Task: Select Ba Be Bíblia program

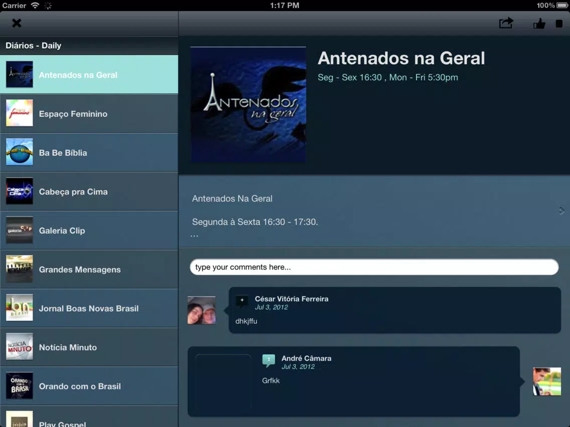Action: [89, 152]
